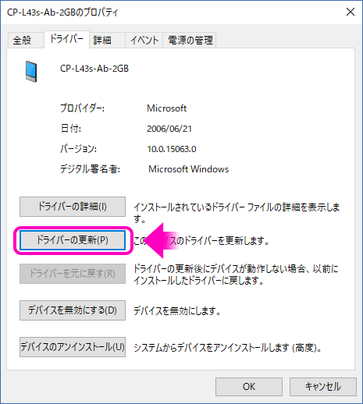The height and width of the screenshot is (404, 363).
Task: Click the Microsoft provider value text
Action: tap(167, 108)
